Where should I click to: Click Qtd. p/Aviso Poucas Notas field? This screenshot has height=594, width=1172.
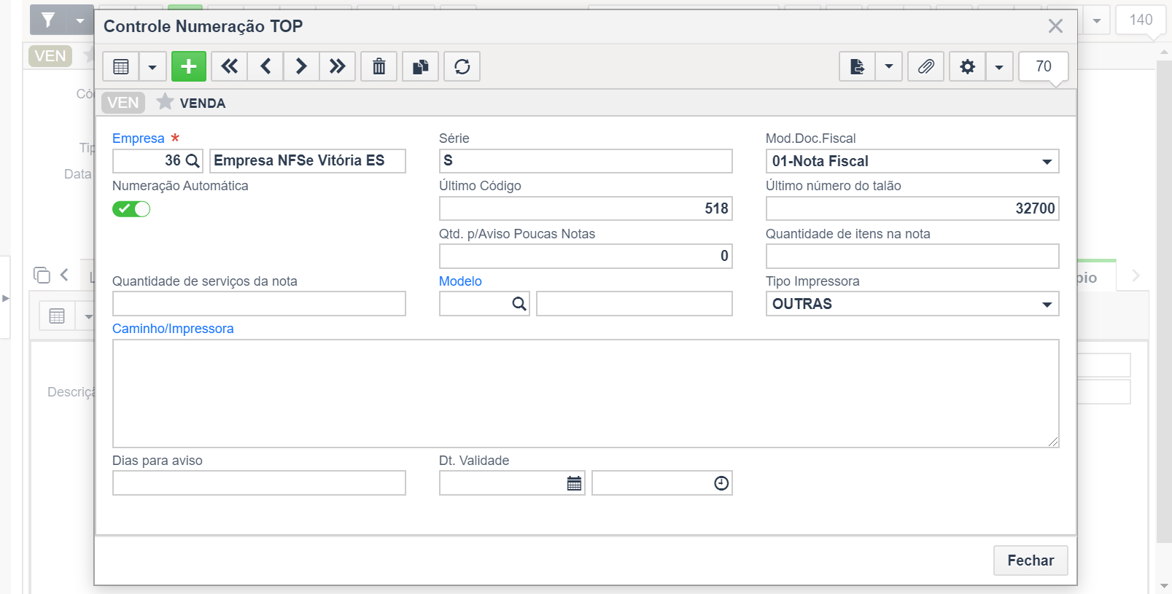586,256
